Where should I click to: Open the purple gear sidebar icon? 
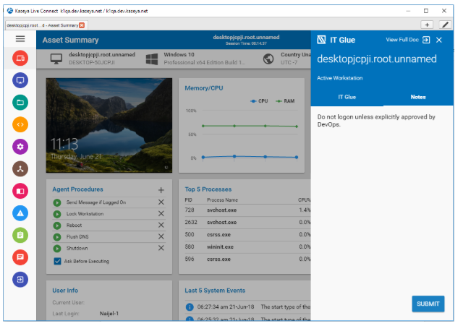coord(20,147)
